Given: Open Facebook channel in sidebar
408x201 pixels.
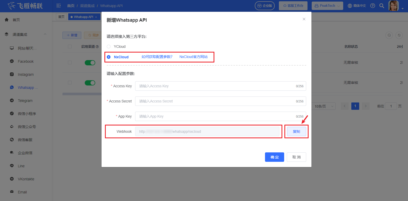Looking at the screenshot, I should point(26,61).
